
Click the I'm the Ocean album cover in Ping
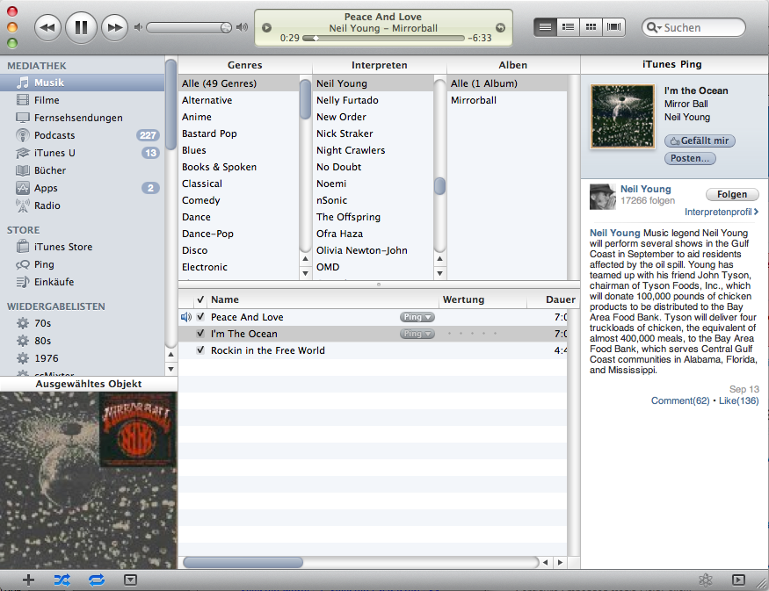pyautogui.click(x=622, y=116)
